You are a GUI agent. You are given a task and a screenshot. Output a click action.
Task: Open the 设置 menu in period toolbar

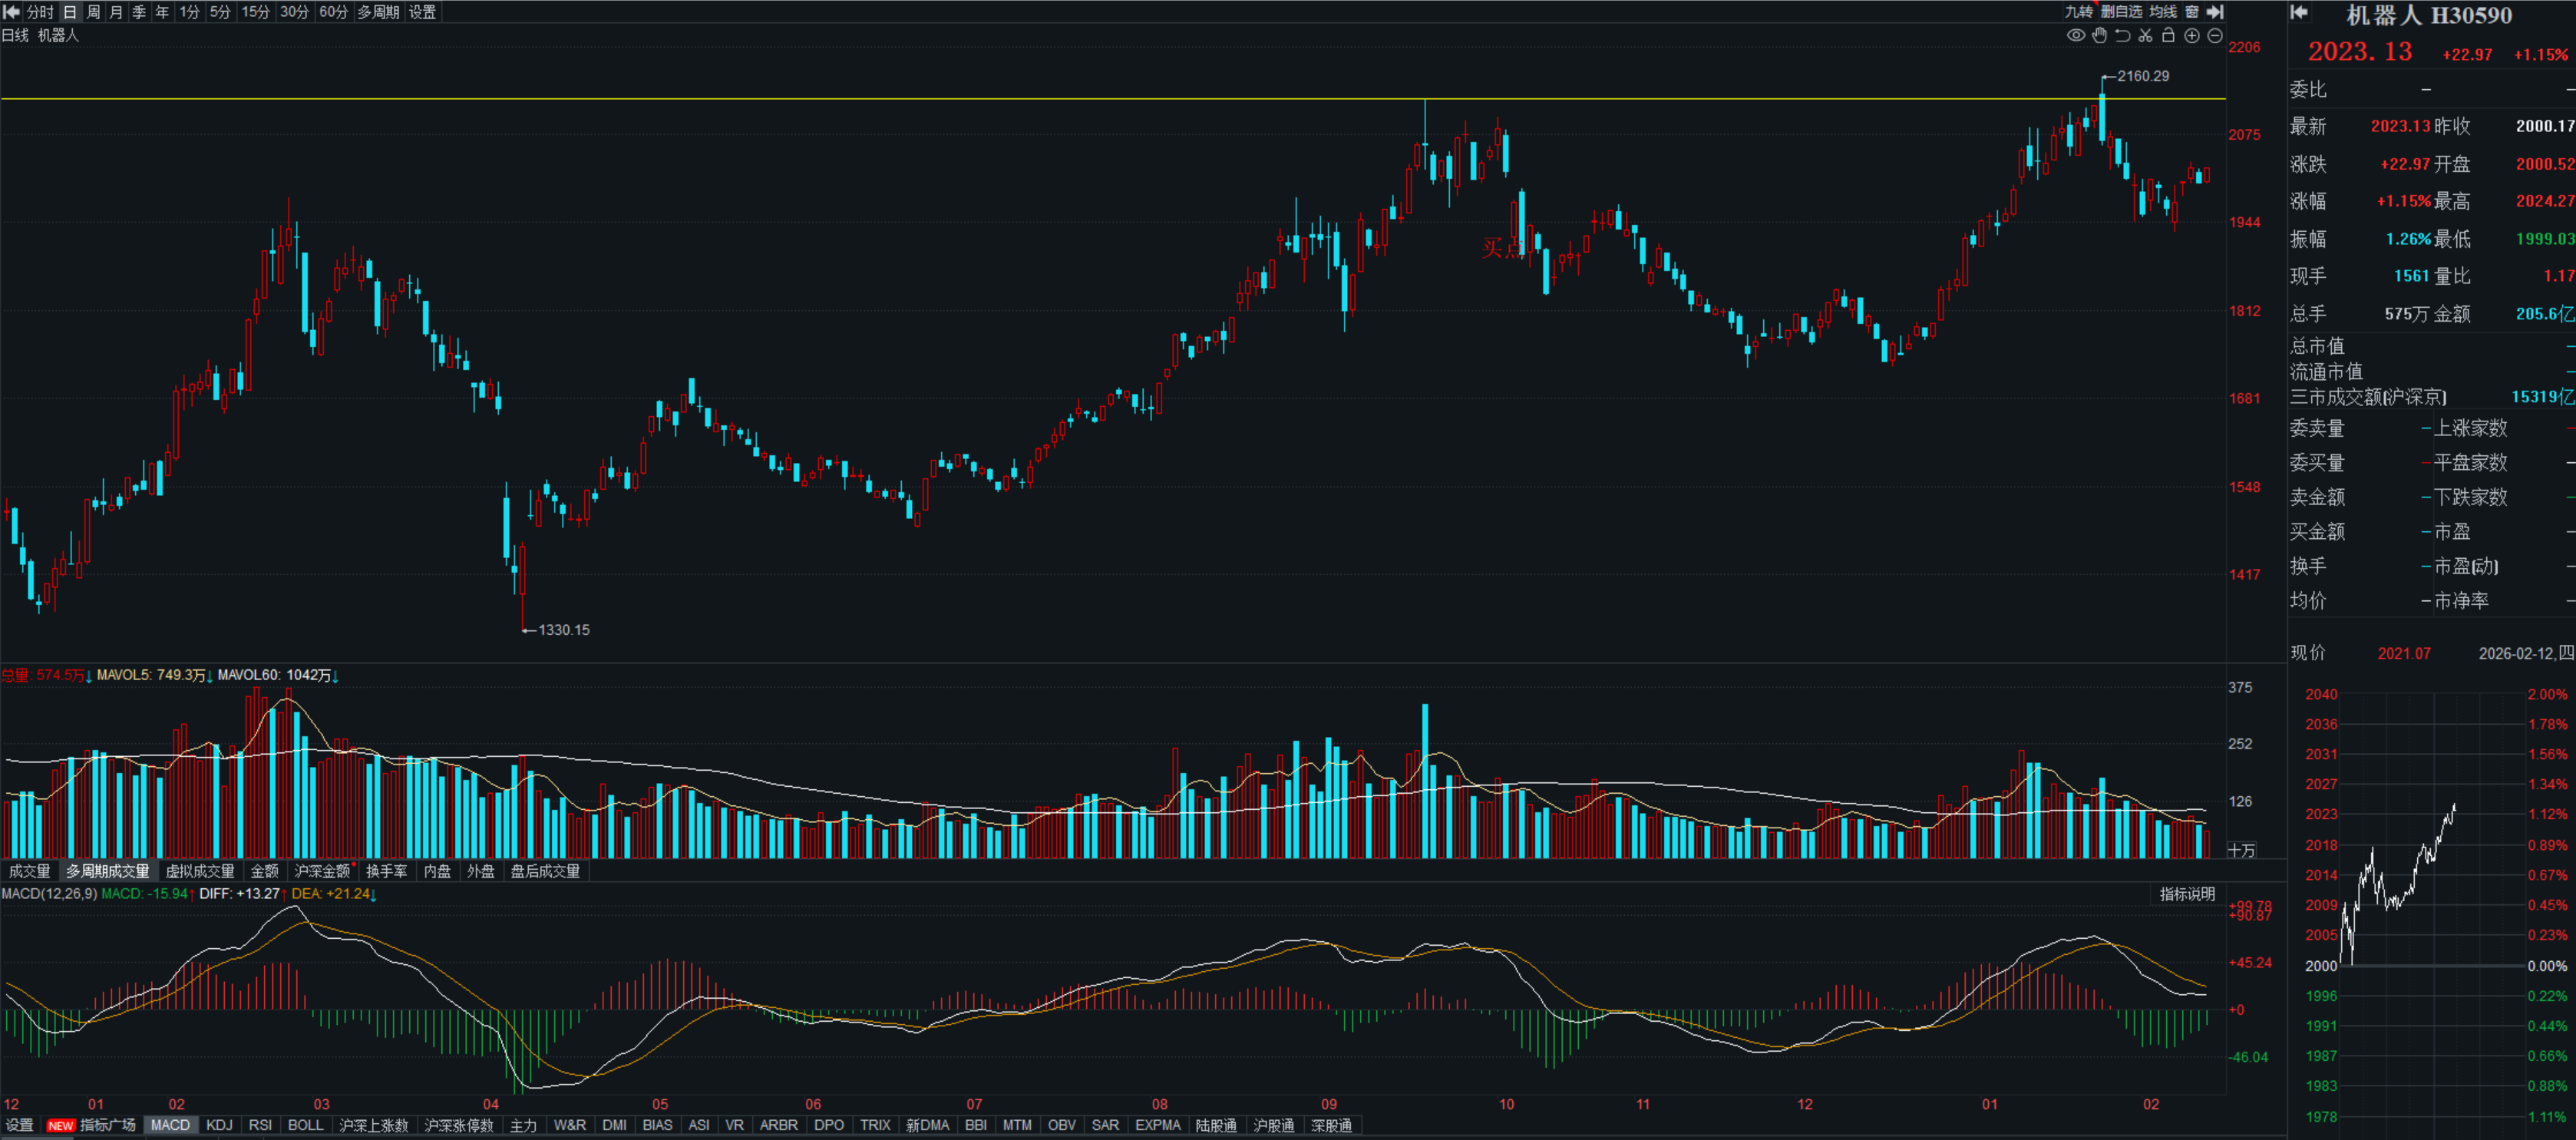tap(422, 12)
